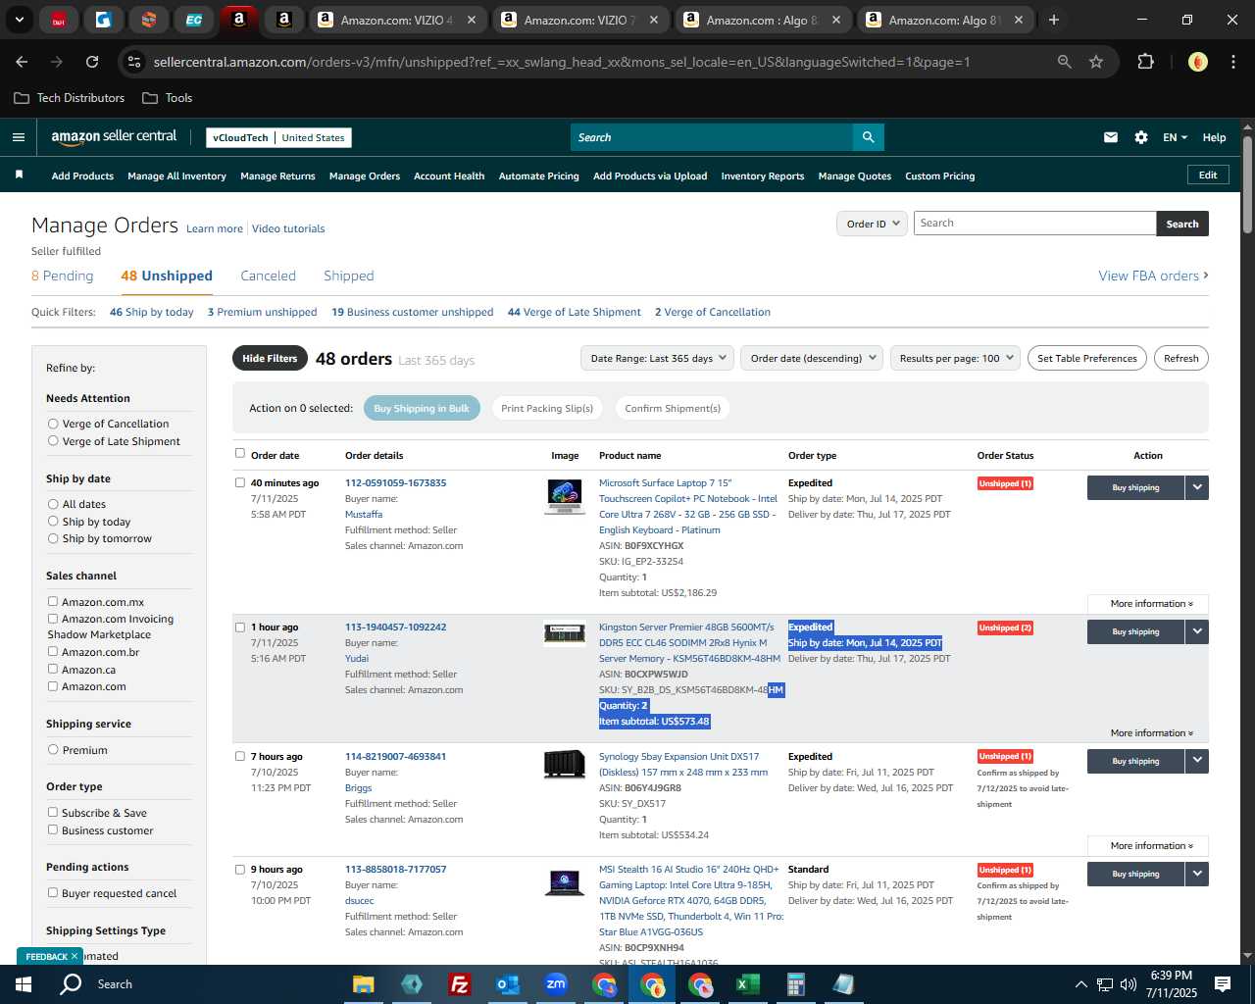1255x1004 pixels.
Task: Open the browser tab search dropdown
Action: coord(19,20)
